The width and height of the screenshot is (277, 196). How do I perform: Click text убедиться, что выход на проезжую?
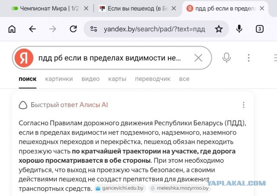[75, 170]
